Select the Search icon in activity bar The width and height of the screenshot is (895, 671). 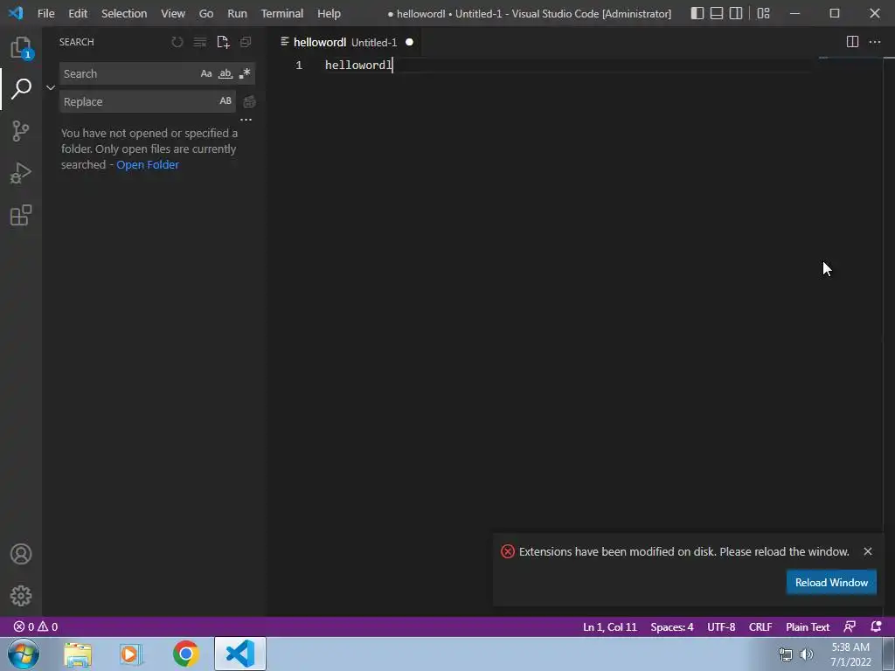click(x=21, y=88)
